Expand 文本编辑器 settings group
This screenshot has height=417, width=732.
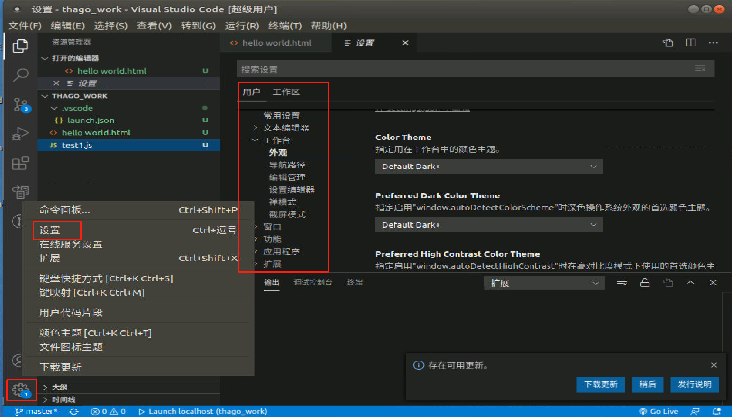tap(255, 128)
